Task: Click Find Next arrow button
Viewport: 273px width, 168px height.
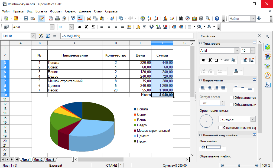Action: 259,18
